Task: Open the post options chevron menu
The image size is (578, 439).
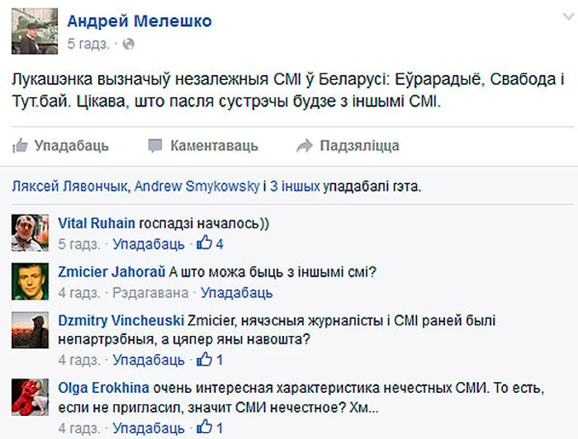Action: [569, 17]
